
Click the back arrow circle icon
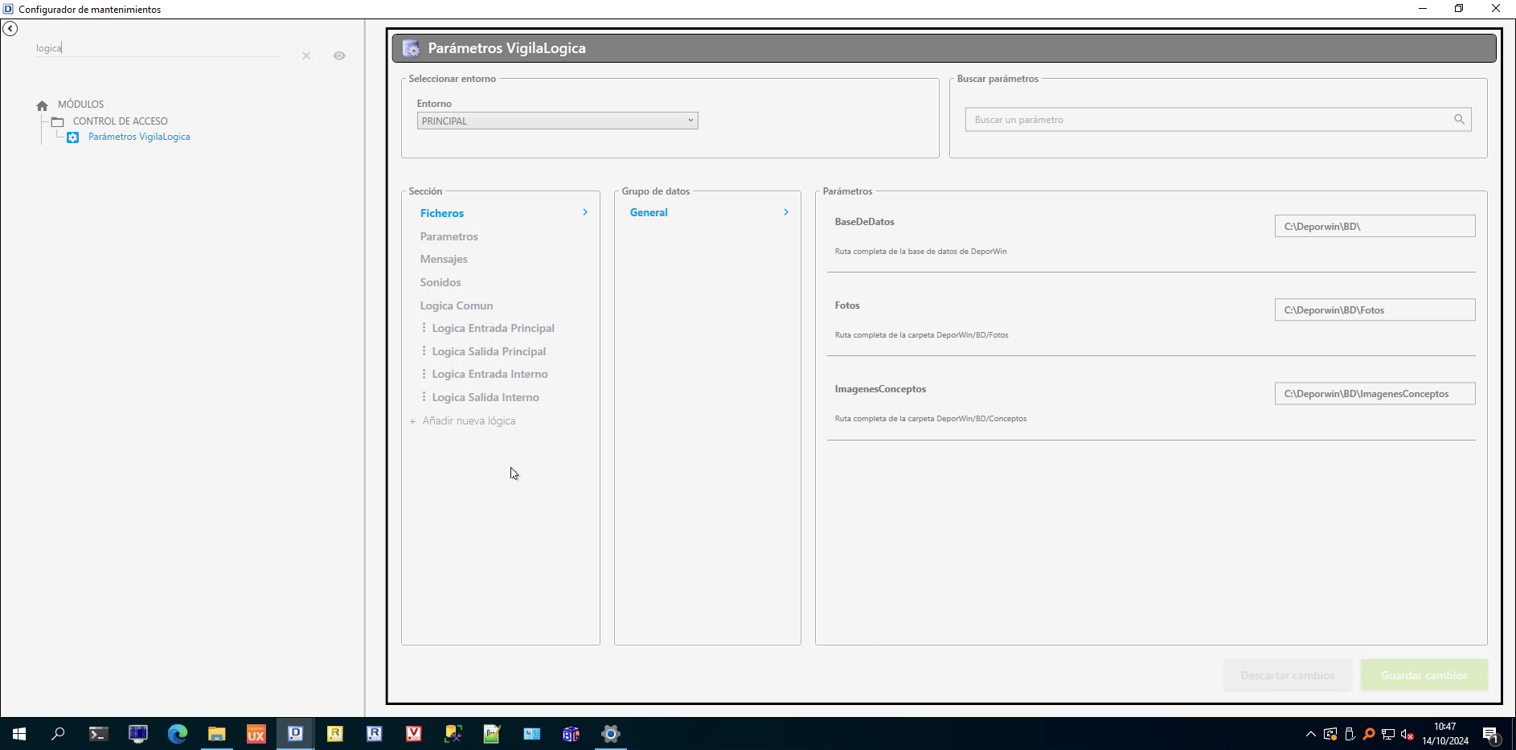[x=10, y=29]
